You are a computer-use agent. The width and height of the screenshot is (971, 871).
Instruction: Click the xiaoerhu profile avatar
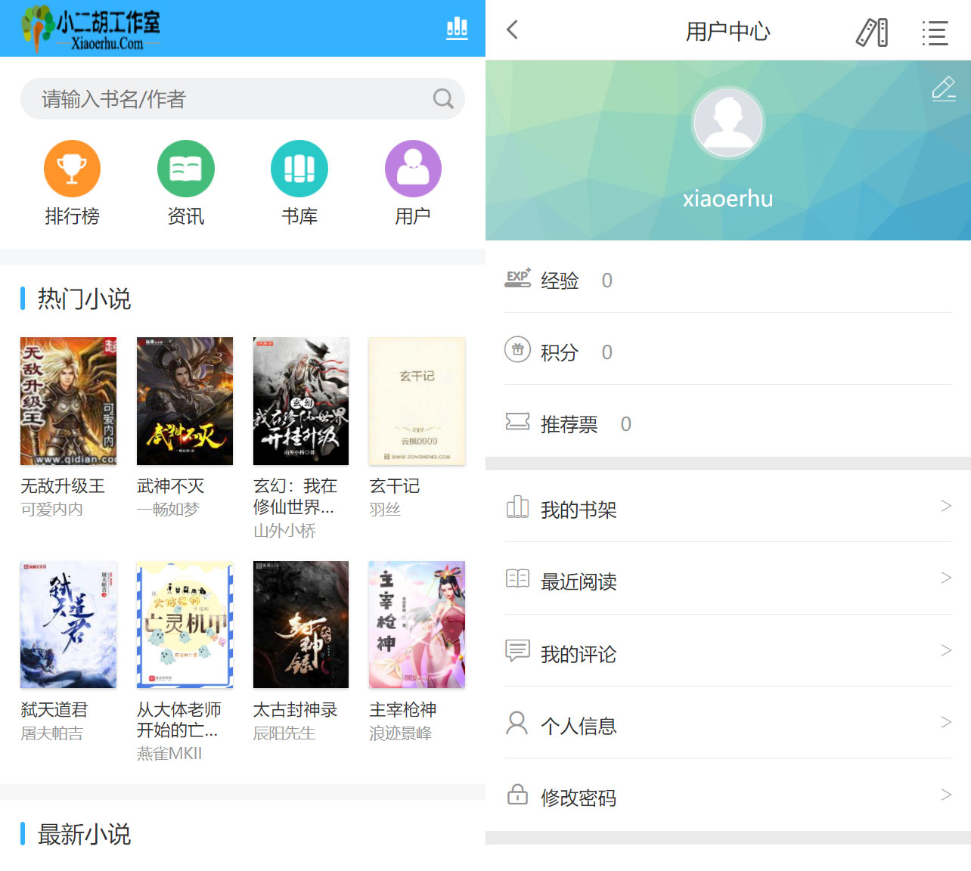pyautogui.click(x=728, y=123)
